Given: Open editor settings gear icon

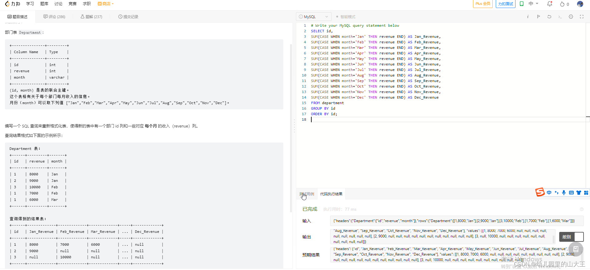Looking at the screenshot, I should tap(571, 17).
